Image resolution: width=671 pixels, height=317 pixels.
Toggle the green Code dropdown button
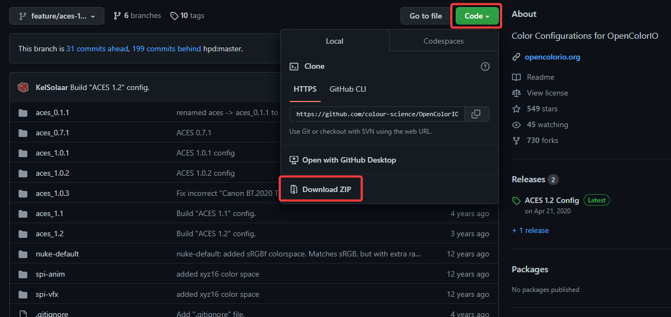(477, 16)
